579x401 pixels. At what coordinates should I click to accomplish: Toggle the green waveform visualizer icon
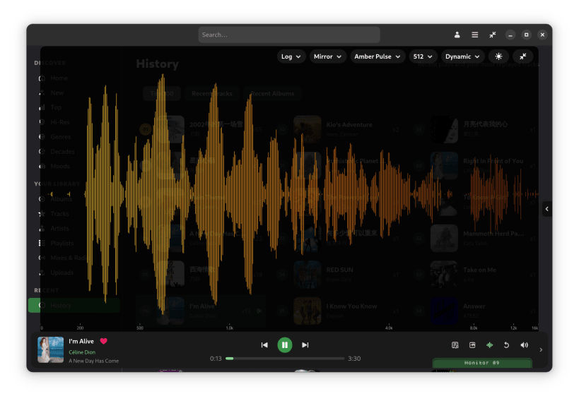click(x=490, y=345)
